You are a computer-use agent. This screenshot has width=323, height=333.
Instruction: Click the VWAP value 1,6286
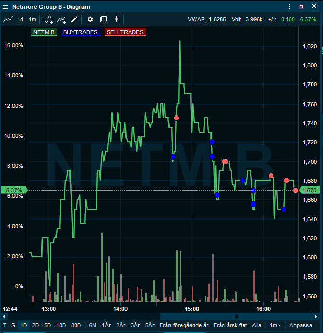218,19
